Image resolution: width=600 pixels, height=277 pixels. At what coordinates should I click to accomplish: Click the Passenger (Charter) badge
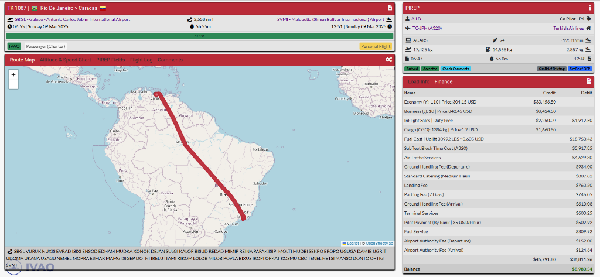coord(46,46)
